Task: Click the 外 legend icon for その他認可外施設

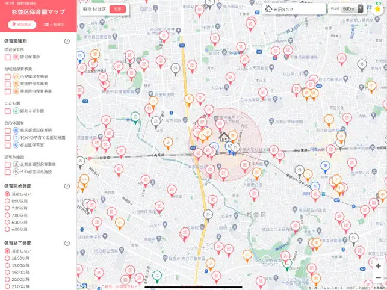Action: [x=16, y=172]
